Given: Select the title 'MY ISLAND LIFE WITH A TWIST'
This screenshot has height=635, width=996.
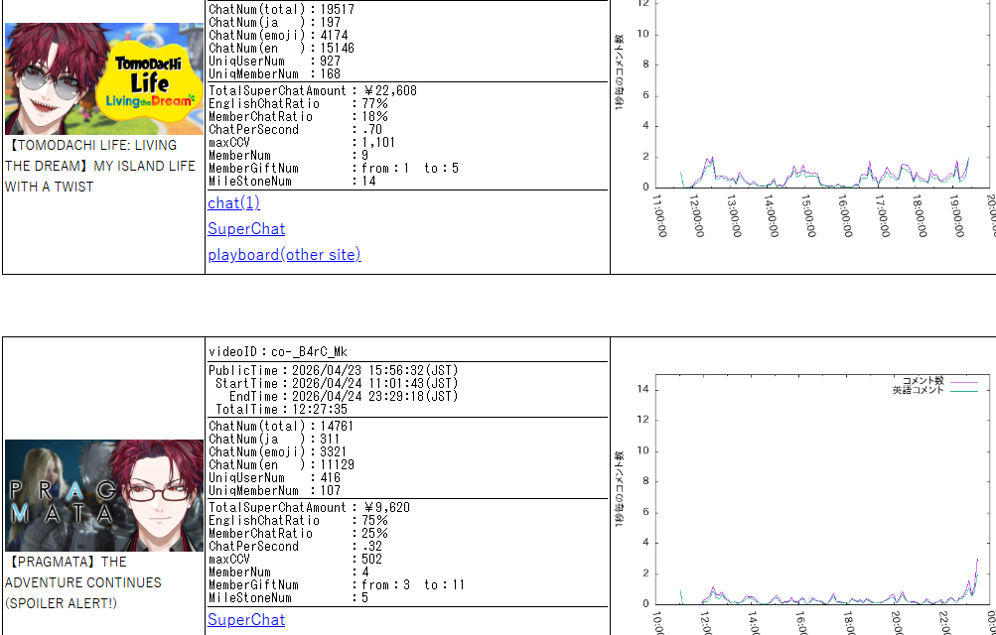Looking at the screenshot, I should tap(99, 177).
